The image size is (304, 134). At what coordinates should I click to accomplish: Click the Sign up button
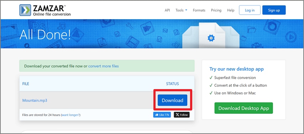click(x=274, y=10)
